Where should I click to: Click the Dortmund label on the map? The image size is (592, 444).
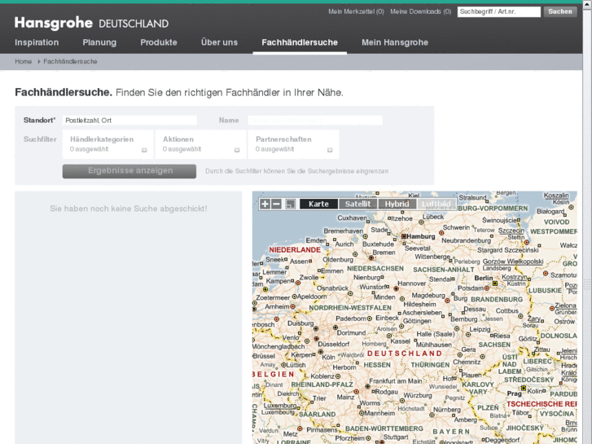click(351, 332)
